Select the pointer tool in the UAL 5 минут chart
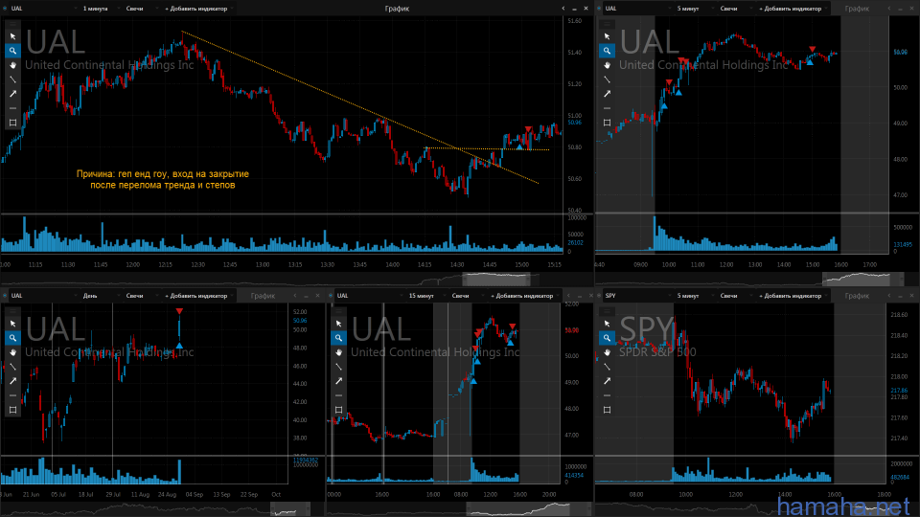This screenshot has height=517, width=920. click(x=608, y=36)
